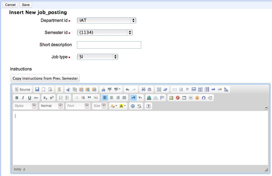This screenshot has height=176, width=272.
Task: Open the Job type dropdown showing SI
Action: pyautogui.click(x=97, y=57)
